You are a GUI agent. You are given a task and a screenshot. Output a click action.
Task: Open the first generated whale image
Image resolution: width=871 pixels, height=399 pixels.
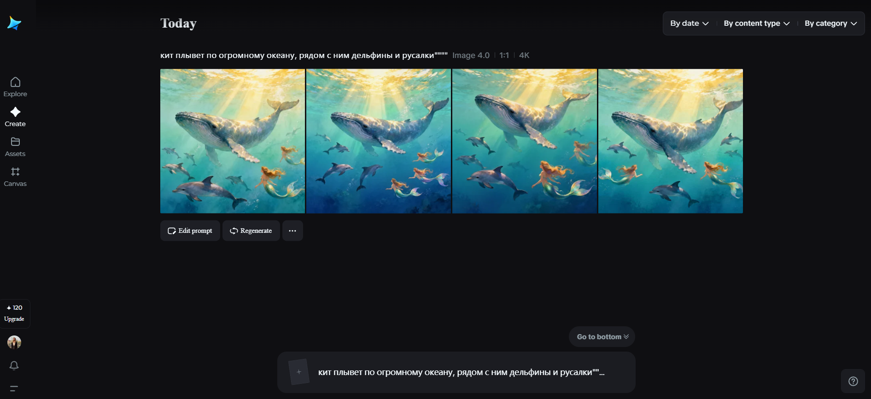tap(233, 141)
